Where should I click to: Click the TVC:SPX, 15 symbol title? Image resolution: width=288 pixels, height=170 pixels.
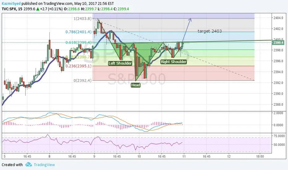(x=12, y=9)
